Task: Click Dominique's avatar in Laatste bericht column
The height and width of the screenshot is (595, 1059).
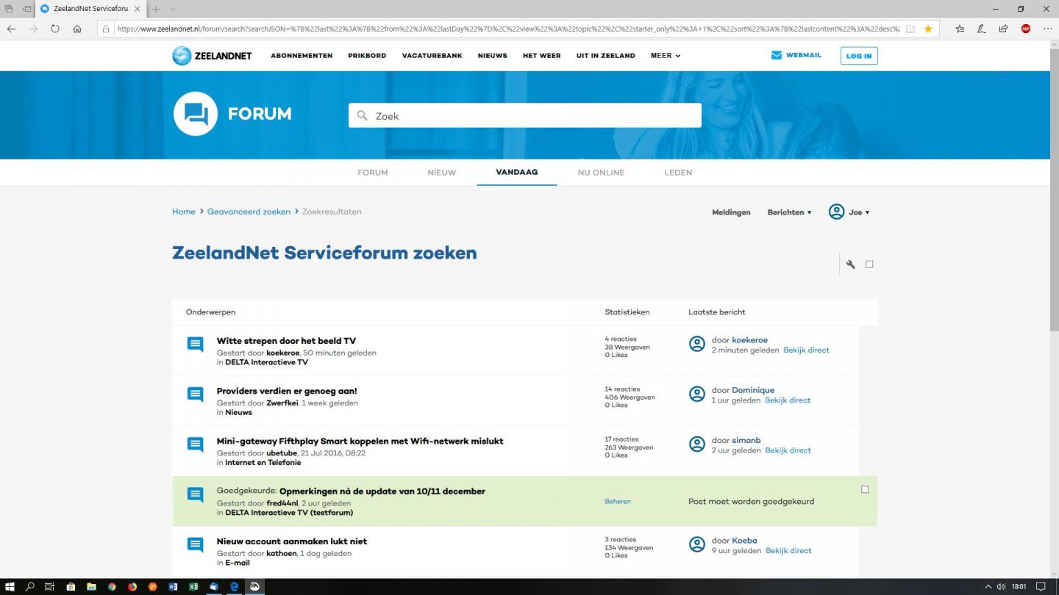Action: 696,394
